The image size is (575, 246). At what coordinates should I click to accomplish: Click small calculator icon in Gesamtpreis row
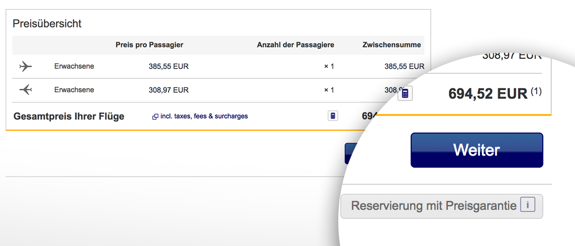coord(332,116)
